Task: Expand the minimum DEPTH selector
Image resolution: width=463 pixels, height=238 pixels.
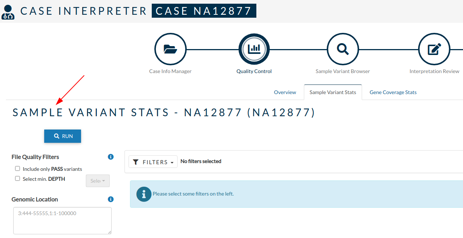Action: point(98,180)
